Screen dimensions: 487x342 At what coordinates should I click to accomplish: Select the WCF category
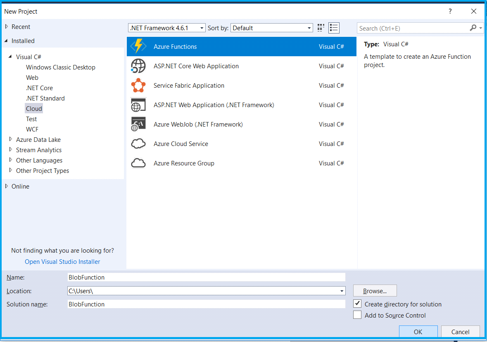[x=32, y=129]
